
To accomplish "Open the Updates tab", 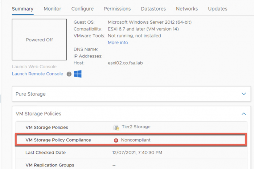I will [218, 9].
